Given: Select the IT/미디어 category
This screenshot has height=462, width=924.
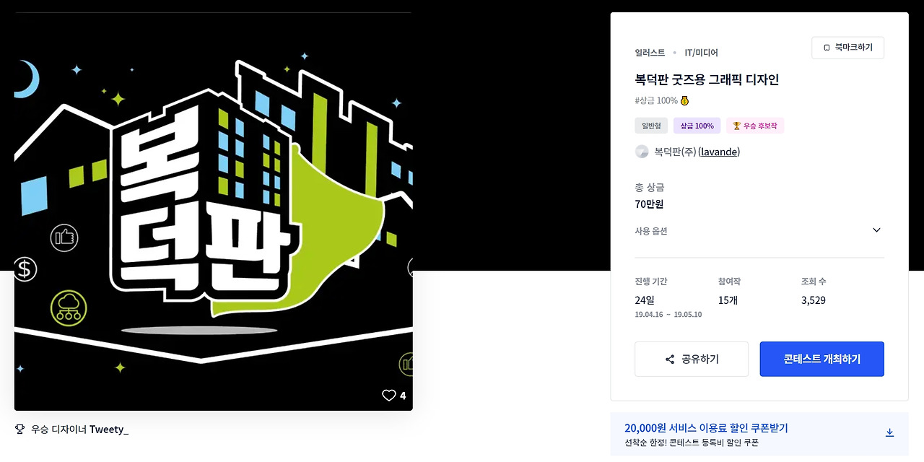Looking at the screenshot, I should 701,53.
